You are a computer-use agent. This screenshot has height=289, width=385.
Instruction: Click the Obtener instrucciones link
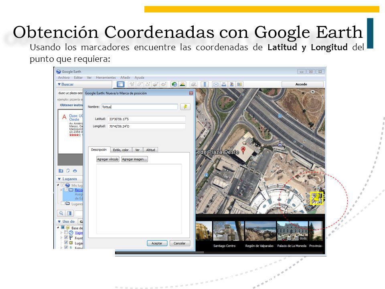[71, 105]
